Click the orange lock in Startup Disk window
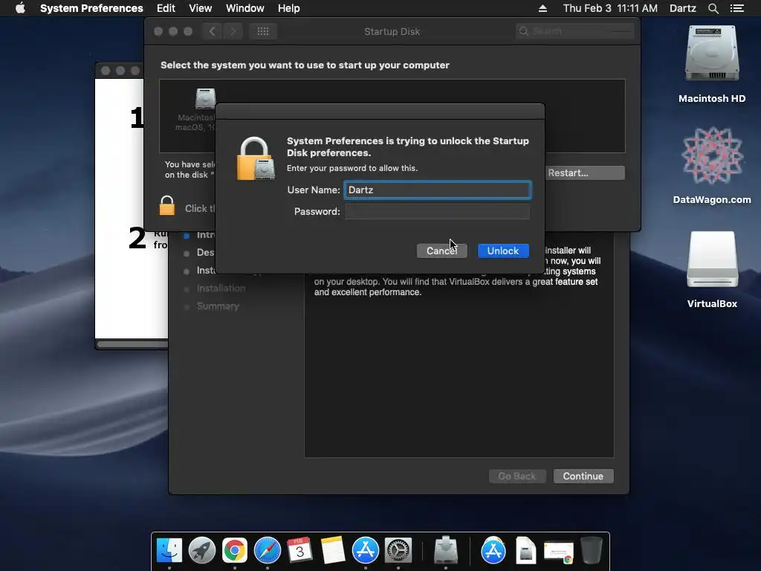 click(167, 206)
